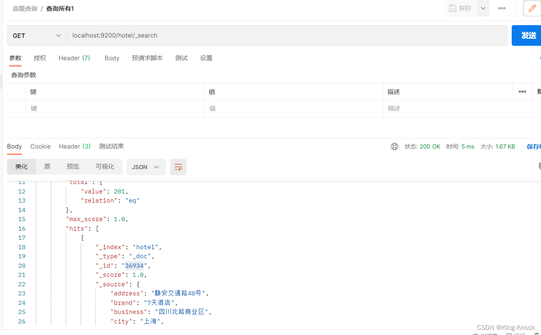The image size is (541, 335).
Task: Click the brand value 7天酒店
Action: [x=158, y=303]
